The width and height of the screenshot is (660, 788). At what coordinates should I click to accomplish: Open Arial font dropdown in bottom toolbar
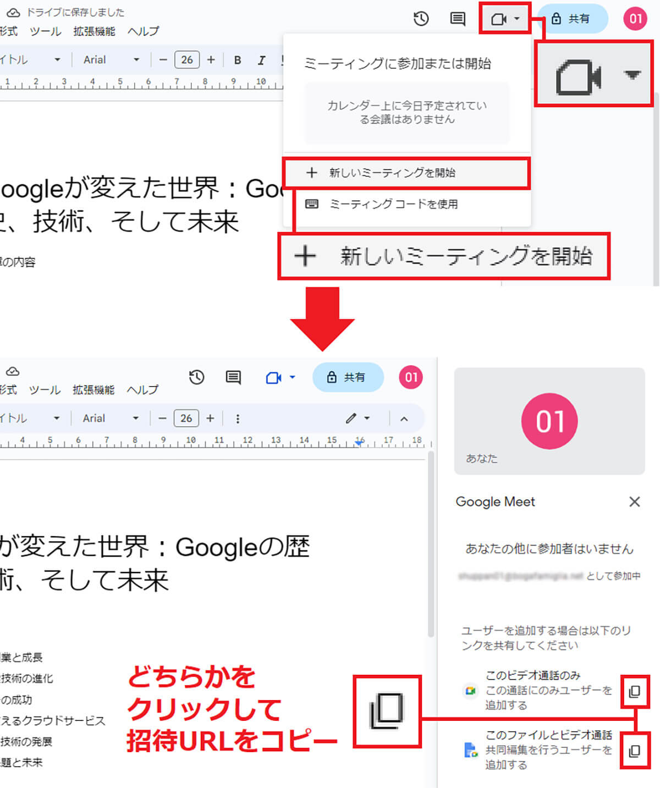pyautogui.click(x=110, y=418)
